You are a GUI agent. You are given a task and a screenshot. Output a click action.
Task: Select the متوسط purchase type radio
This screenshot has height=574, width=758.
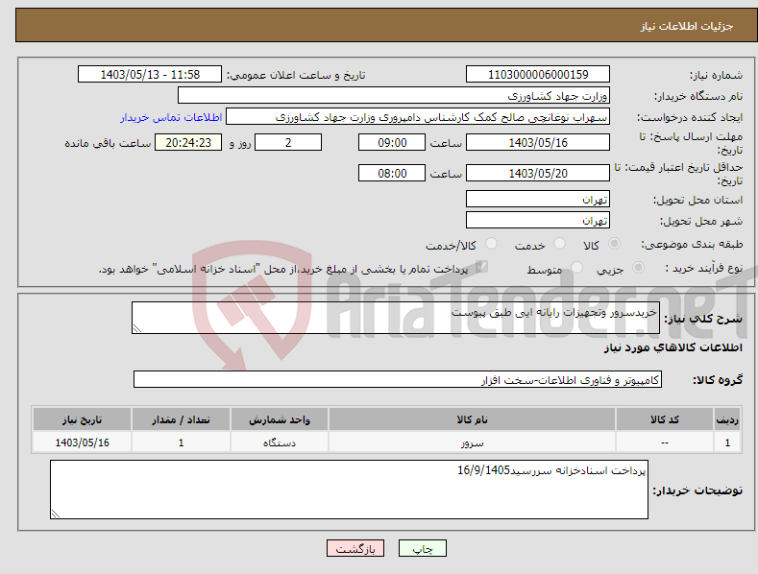coord(576,268)
